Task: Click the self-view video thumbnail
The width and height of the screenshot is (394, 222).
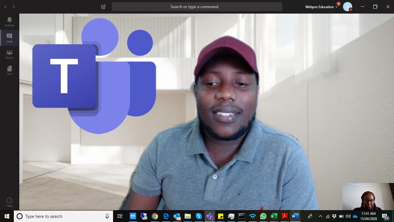Action: 368,197
